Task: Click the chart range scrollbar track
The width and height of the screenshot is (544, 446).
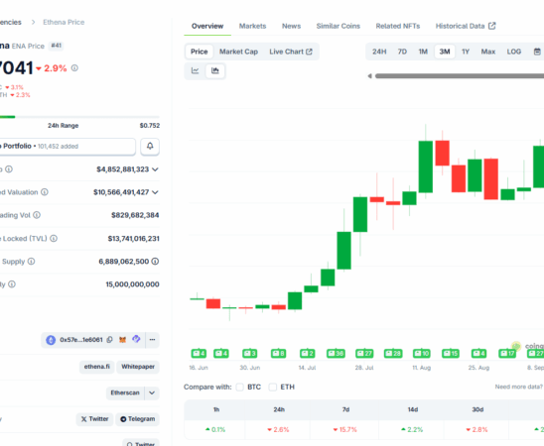Action: (460, 76)
